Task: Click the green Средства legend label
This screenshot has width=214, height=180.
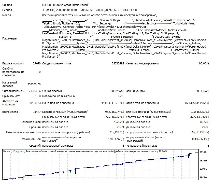Action: coord(18,151)
